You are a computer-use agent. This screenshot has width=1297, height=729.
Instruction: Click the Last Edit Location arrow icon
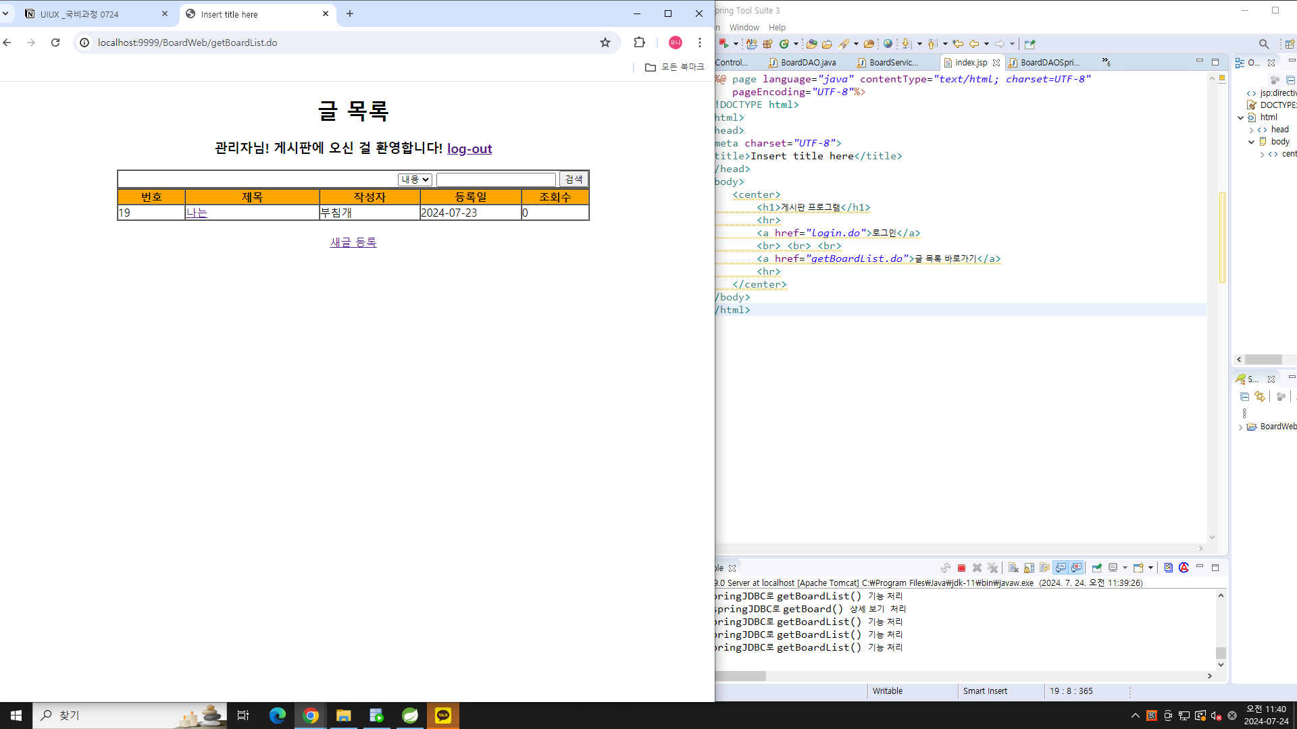tap(958, 44)
